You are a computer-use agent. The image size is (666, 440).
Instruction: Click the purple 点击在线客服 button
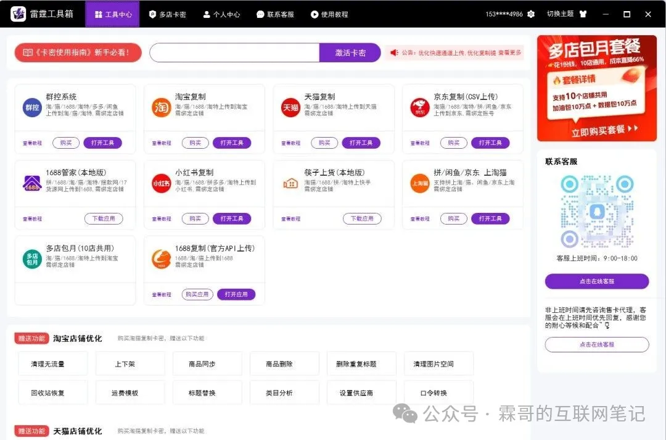(x=596, y=281)
